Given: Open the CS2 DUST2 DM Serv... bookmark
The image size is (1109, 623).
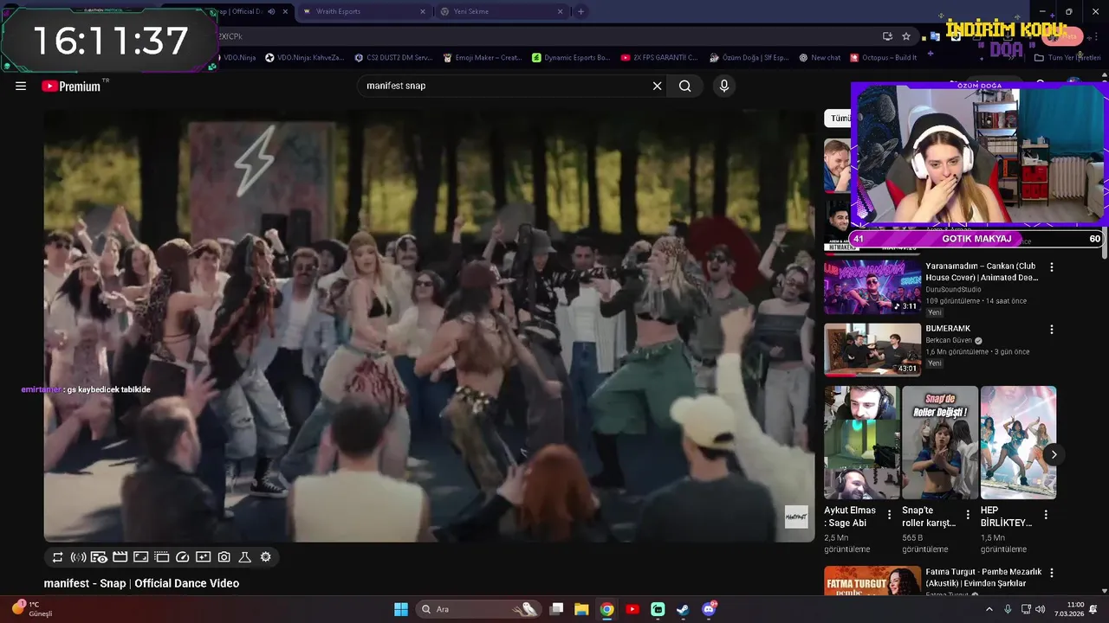Looking at the screenshot, I should click(393, 58).
